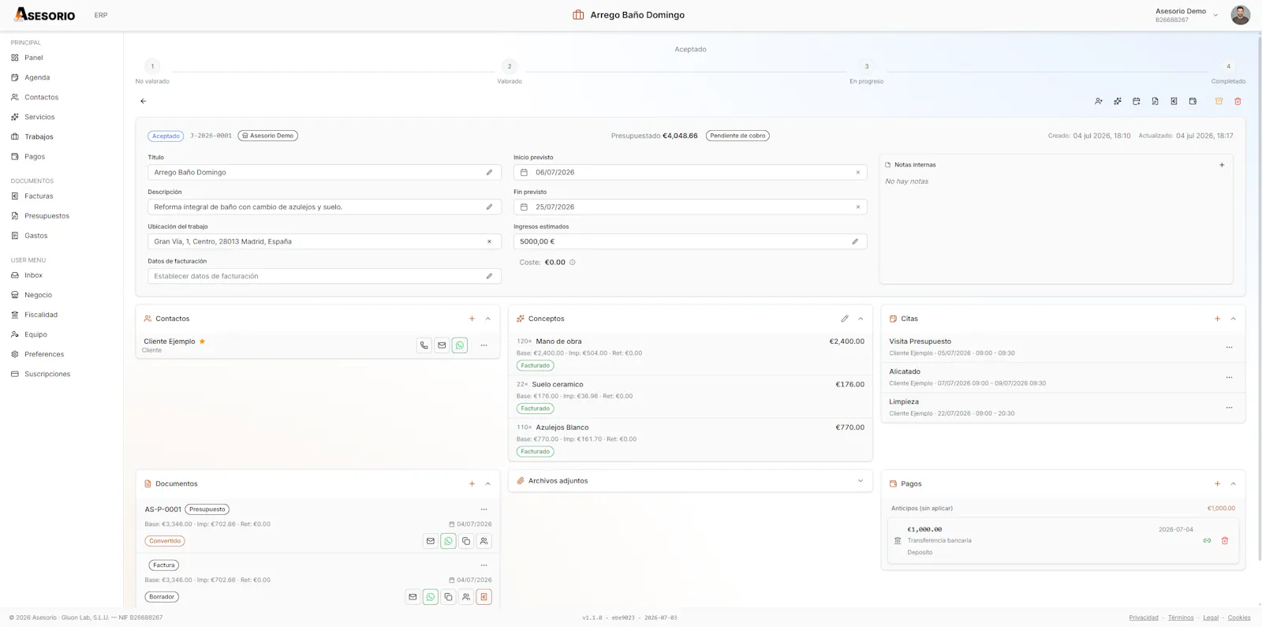Screen dimensions: 1262x627
Task: Click the attach file icon in top toolbar
Action: 1156,101
